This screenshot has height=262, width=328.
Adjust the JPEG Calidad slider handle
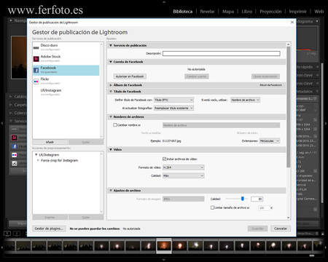243,199
